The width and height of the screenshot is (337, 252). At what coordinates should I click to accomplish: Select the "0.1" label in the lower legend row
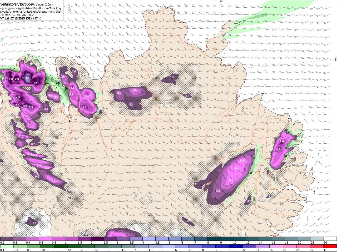pos(2,250)
